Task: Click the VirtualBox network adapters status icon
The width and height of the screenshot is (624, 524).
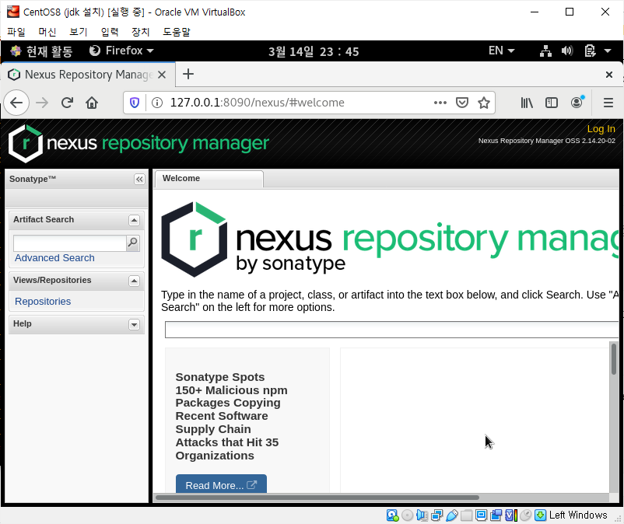Action: (x=437, y=515)
